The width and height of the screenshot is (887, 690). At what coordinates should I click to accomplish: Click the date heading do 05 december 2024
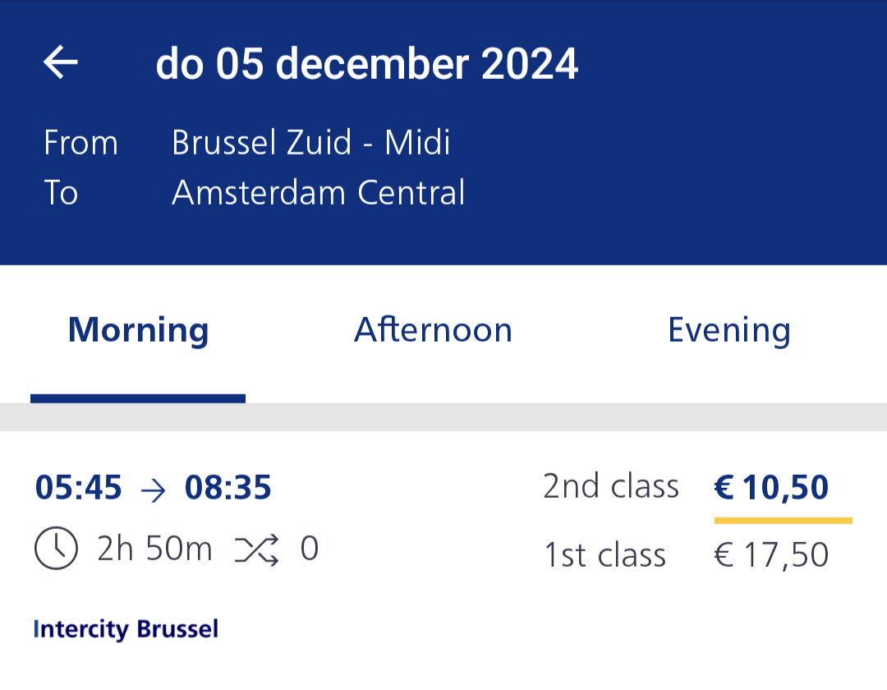pyautogui.click(x=367, y=64)
